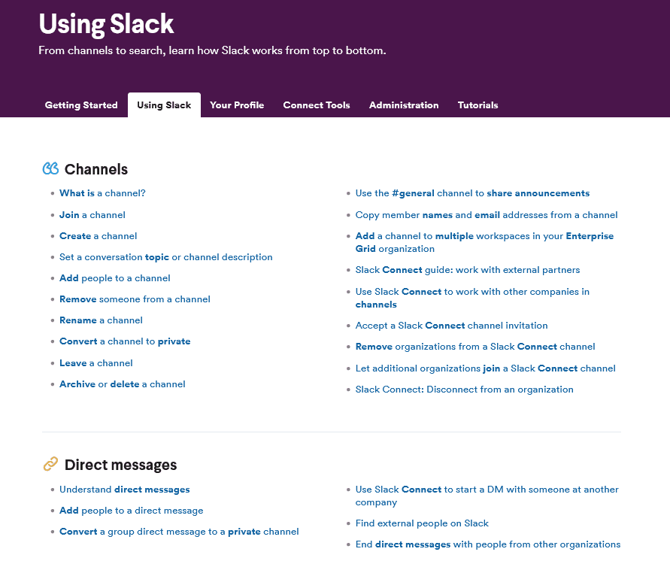Click "Convert a channel to private" link
This screenshot has width=670, height=570.
125,341
